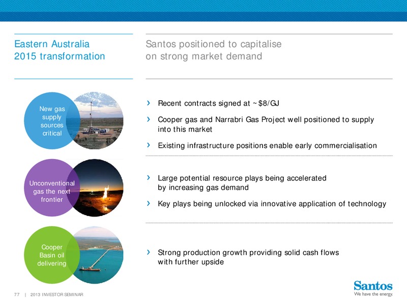The image size is (407, 305).
Task: Click the 'We have the energy.' tagline
Action: coord(373,294)
